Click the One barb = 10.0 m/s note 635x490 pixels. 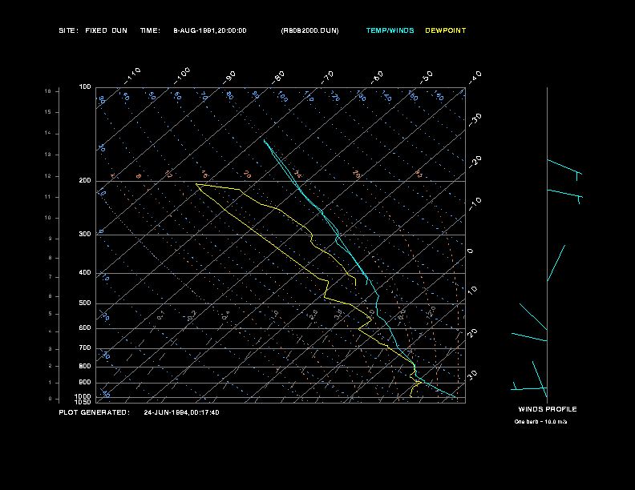tap(540, 422)
